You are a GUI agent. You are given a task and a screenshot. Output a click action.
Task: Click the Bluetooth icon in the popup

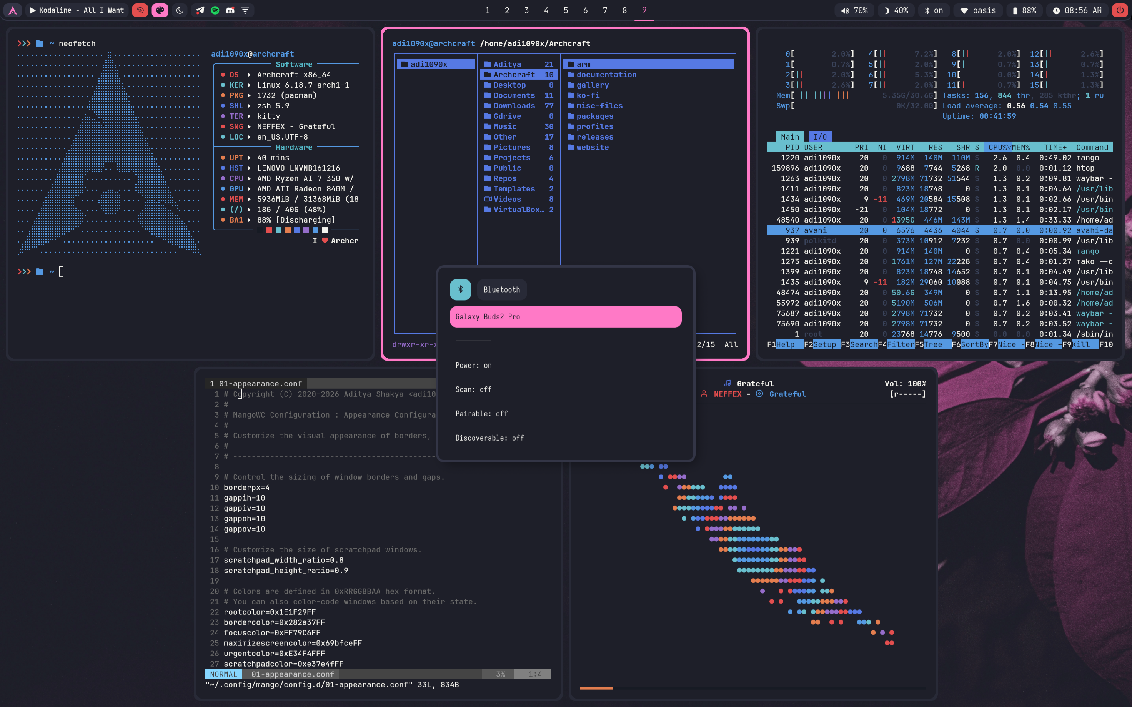460,289
